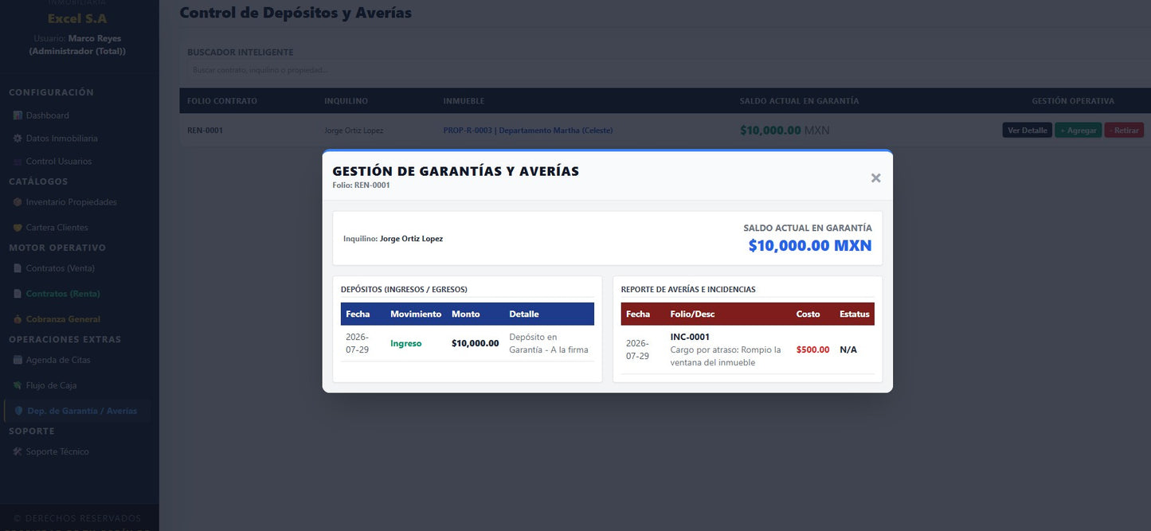This screenshot has height=531, width=1151.
Task: Click the modal's blue $10,000.00 MXN balance
Action: [x=810, y=246]
